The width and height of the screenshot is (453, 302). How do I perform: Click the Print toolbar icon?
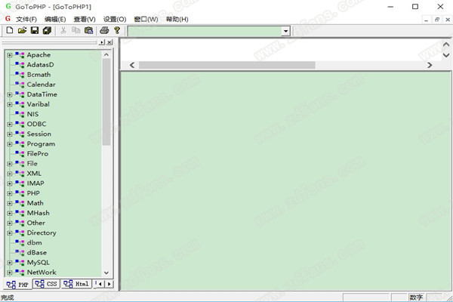[x=104, y=30]
